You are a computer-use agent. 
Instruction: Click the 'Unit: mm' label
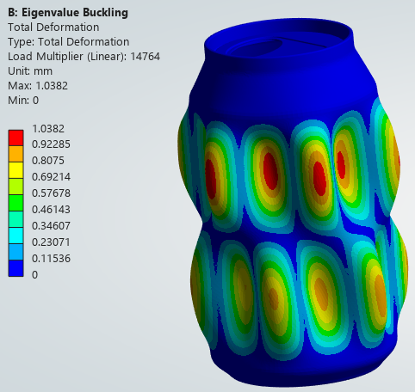click(30, 71)
